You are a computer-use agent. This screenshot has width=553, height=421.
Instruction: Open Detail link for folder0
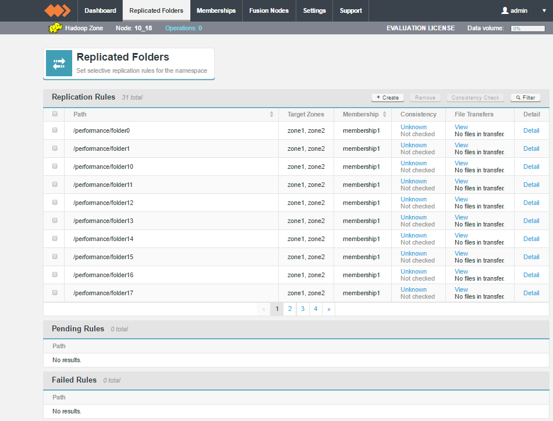pos(531,130)
